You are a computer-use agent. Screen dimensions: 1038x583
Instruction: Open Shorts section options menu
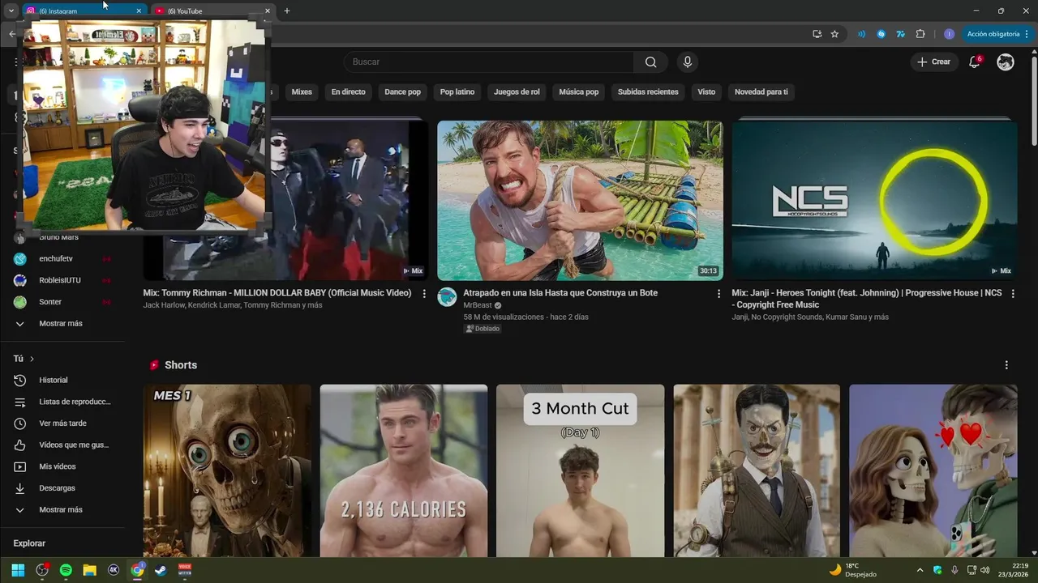(x=1006, y=365)
